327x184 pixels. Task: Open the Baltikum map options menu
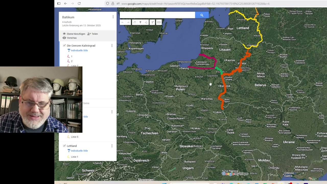coord(113,17)
